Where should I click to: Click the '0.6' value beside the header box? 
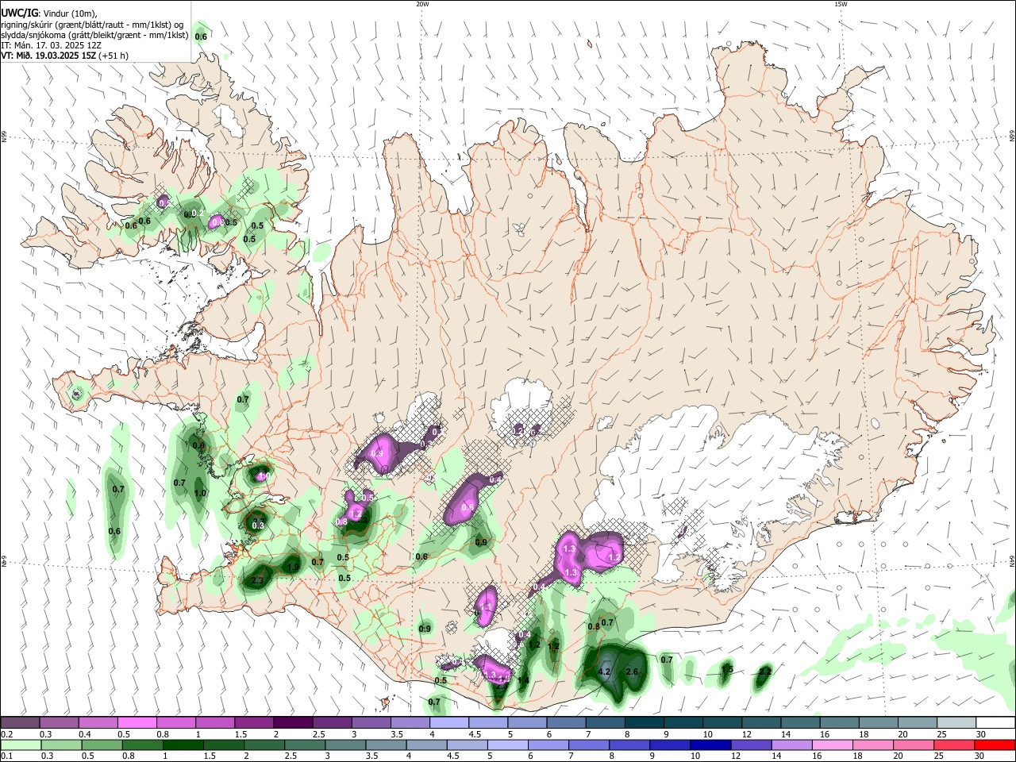[201, 37]
